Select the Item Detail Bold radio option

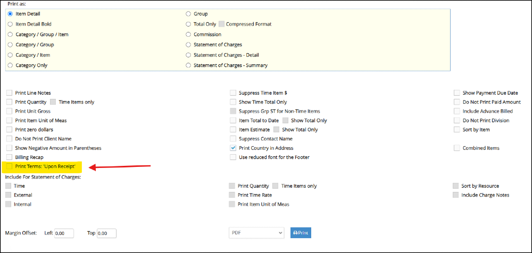[x=10, y=24]
